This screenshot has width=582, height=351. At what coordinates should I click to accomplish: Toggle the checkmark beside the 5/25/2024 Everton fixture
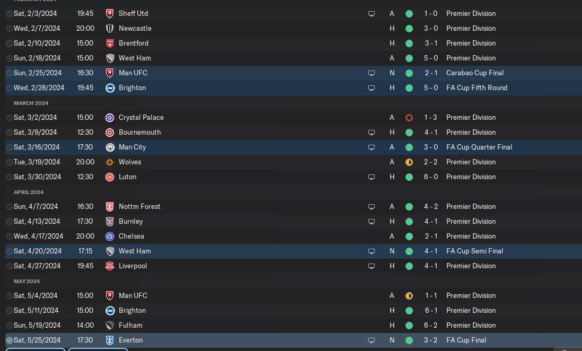(10, 340)
